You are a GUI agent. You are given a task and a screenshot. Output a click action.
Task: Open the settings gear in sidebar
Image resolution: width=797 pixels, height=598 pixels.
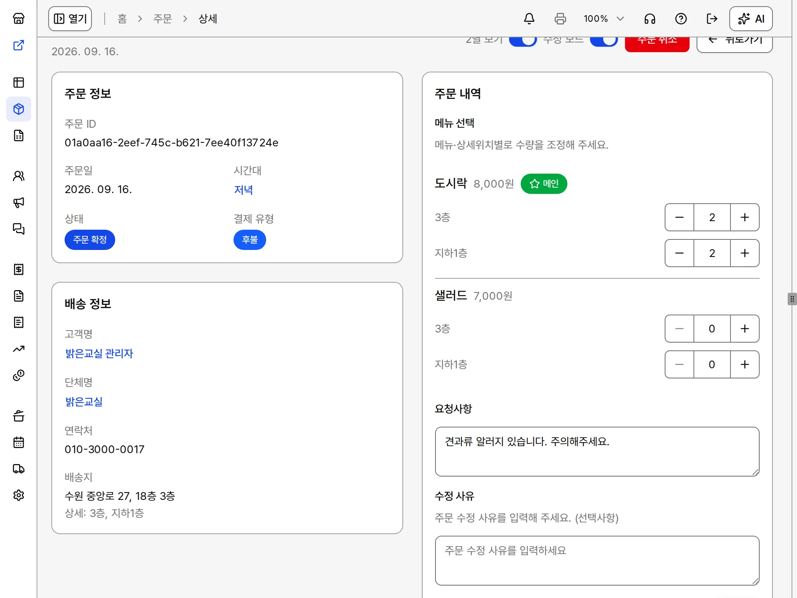[x=19, y=495]
